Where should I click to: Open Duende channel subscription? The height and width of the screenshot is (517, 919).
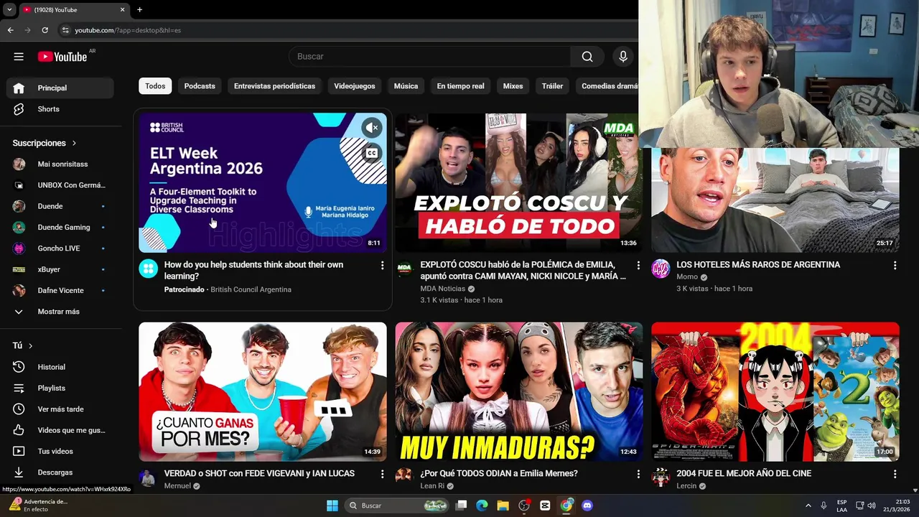[60, 206]
